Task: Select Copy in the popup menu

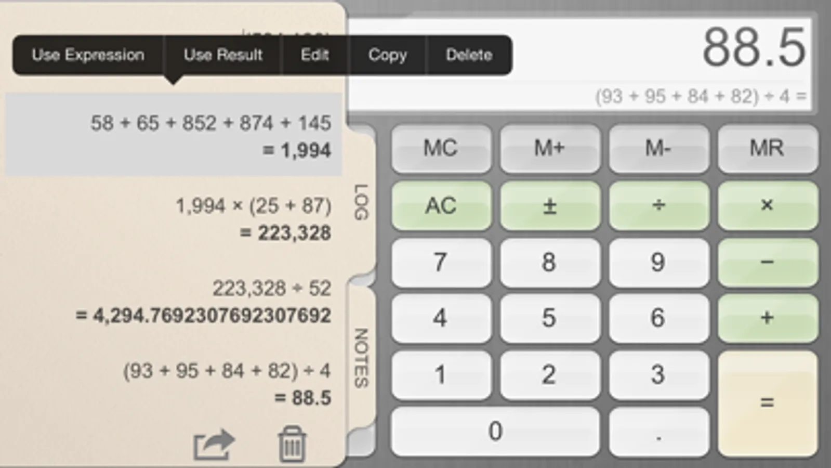Action: (x=387, y=55)
